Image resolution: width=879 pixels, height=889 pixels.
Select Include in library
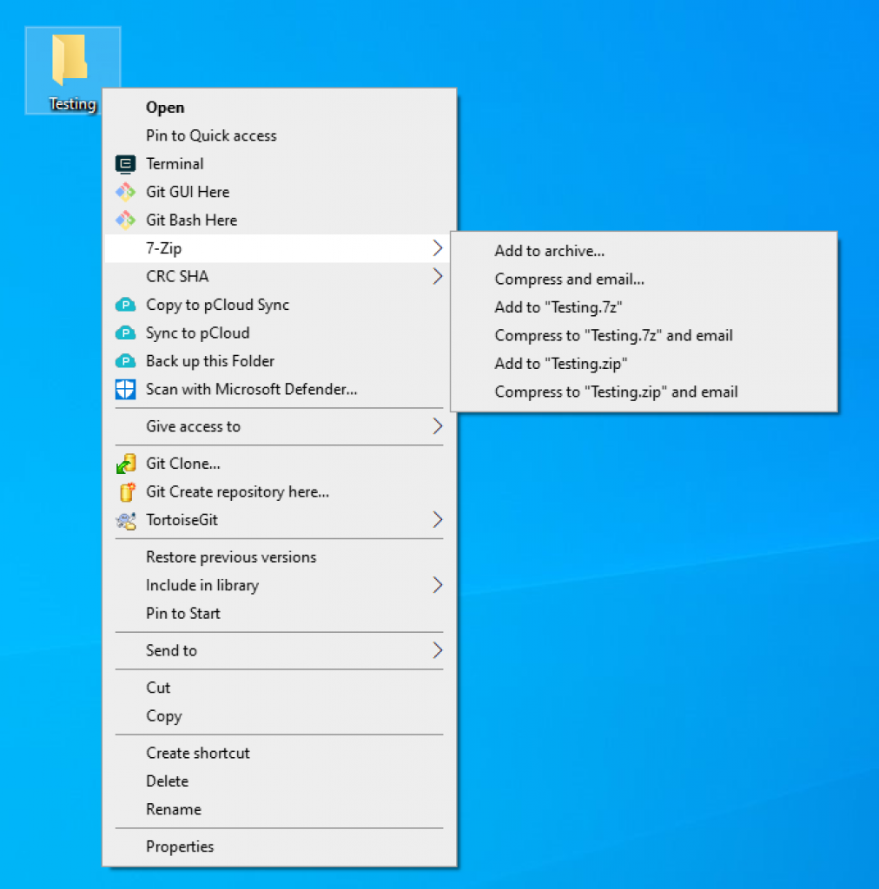pyautogui.click(x=280, y=585)
